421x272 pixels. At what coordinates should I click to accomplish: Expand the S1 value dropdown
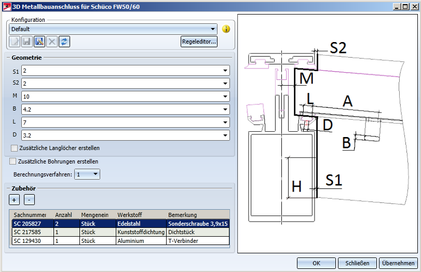225,70
